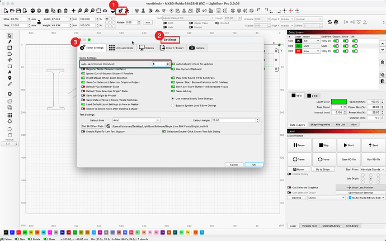Open the Align Y Middle dropdown
The image size is (386, 241).
[287, 25]
